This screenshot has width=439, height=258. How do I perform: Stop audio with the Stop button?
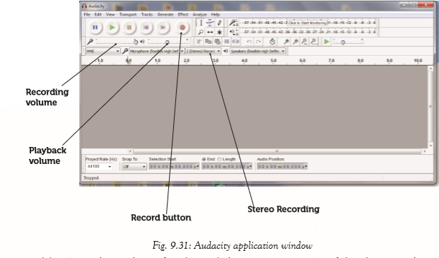click(129, 28)
